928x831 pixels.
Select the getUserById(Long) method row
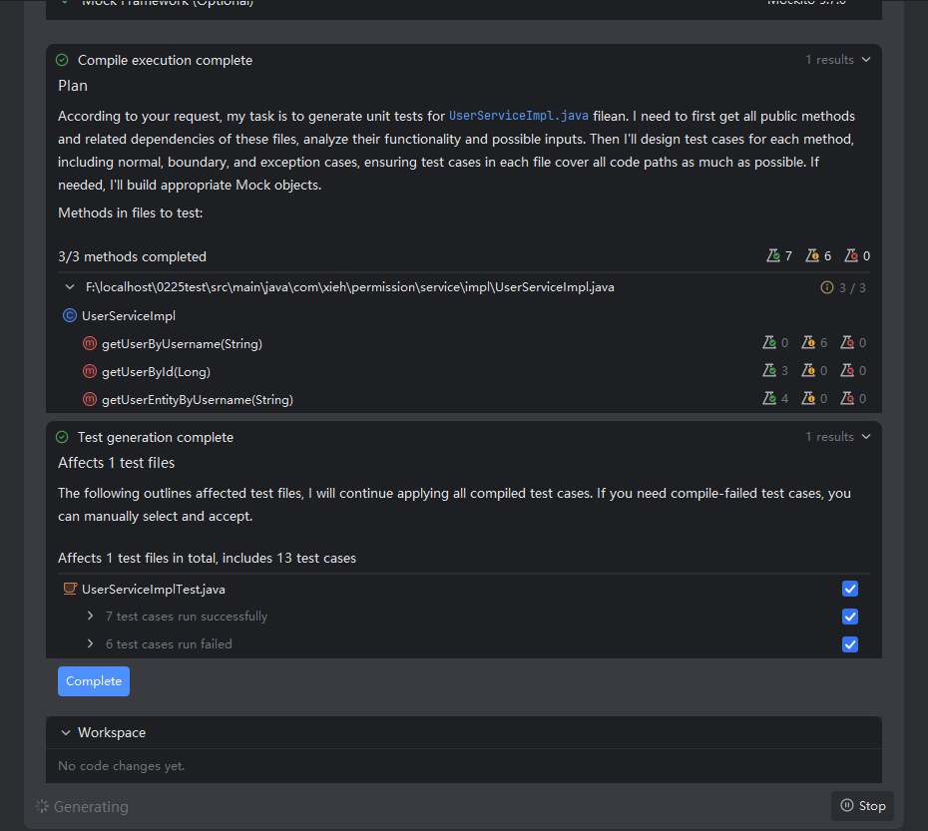[x=156, y=372]
